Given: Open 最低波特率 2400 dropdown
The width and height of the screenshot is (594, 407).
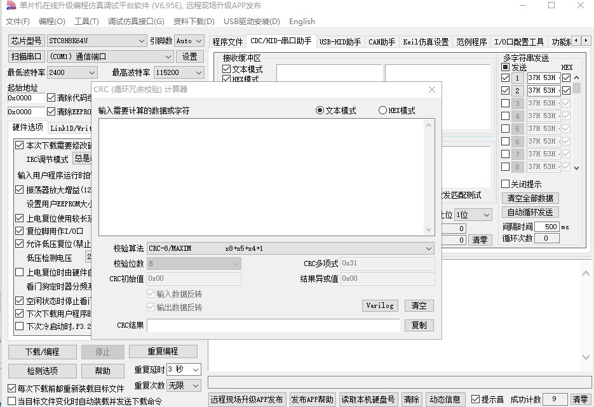Looking at the screenshot, I should (x=72, y=72).
